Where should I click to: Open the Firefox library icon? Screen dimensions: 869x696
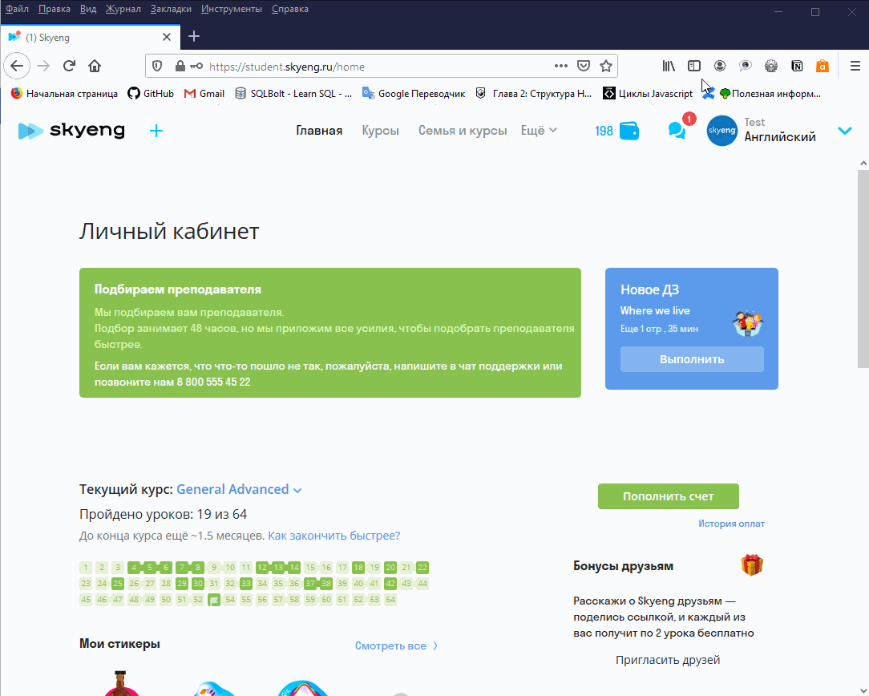pyautogui.click(x=669, y=66)
